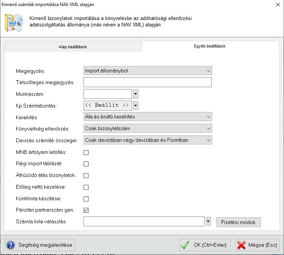Viewport: 284px width, 255px height.
Task: Click the Fizetési módok button
Action: point(238,222)
